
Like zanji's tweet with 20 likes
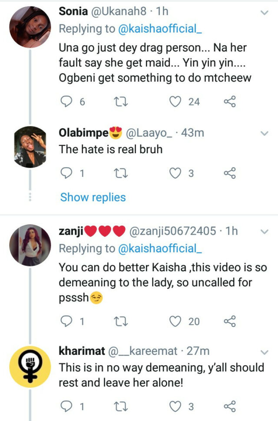(x=175, y=321)
